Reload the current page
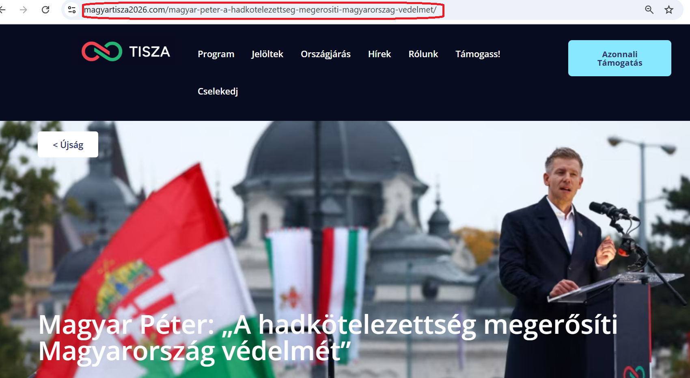The height and width of the screenshot is (378, 690). click(45, 10)
